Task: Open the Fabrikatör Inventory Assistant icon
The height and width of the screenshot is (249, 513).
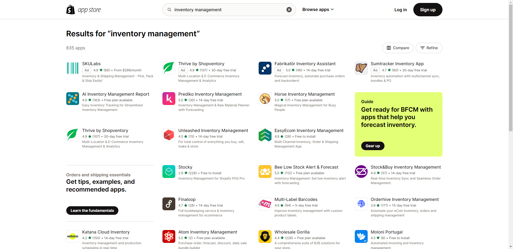Action: pos(265,68)
